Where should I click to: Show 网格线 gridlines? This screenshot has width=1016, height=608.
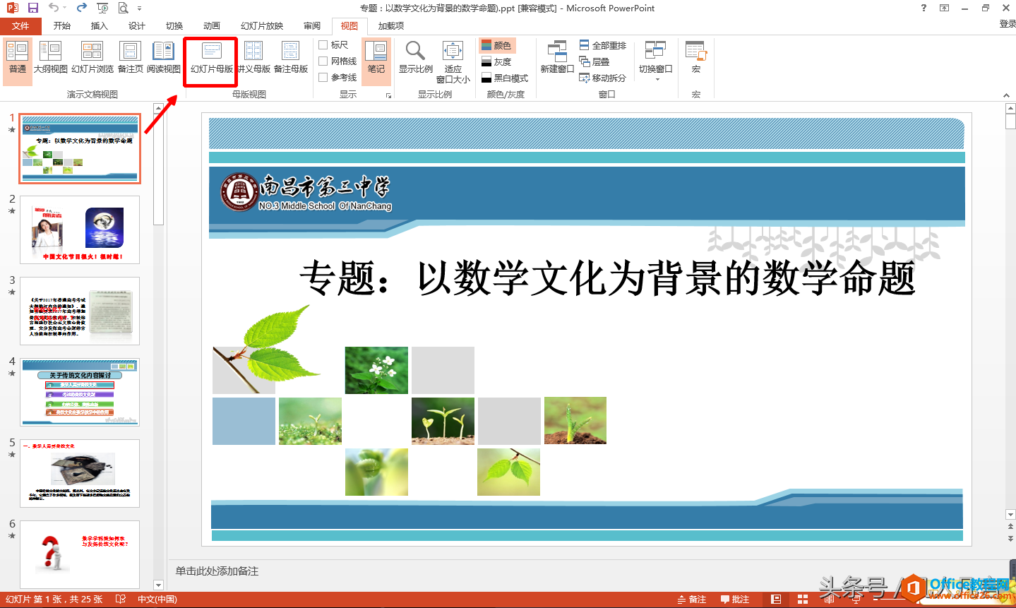[x=323, y=60]
